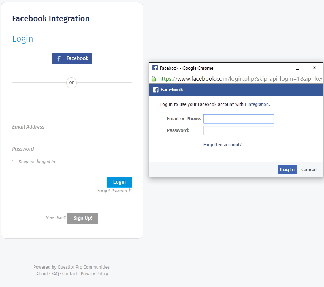Open the About footer link
This screenshot has height=287, width=324.
pyautogui.click(x=42, y=274)
